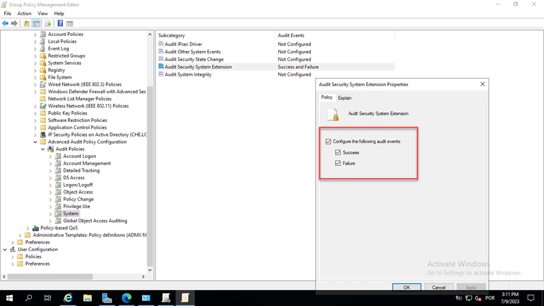The image size is (544, 306).
Task: Click the Up one level folder icon
Action: pyautogui.click(x=27, y=24)
